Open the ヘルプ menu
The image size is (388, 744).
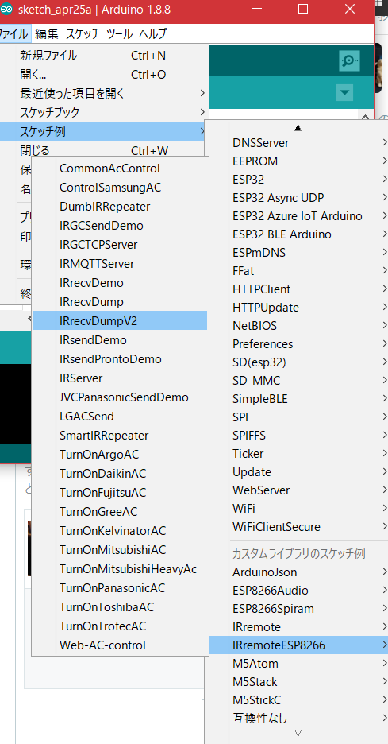[x=152, y=33]
